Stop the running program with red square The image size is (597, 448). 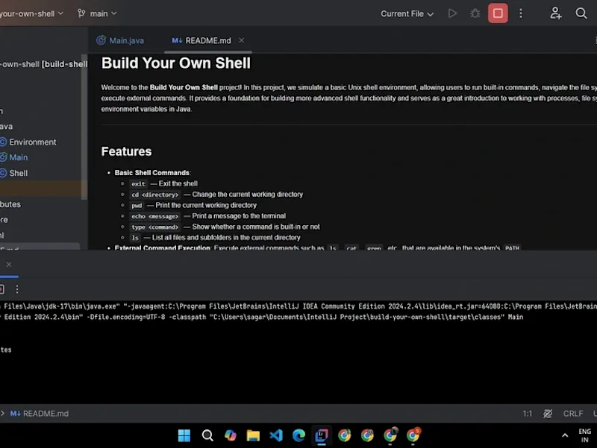498,13
